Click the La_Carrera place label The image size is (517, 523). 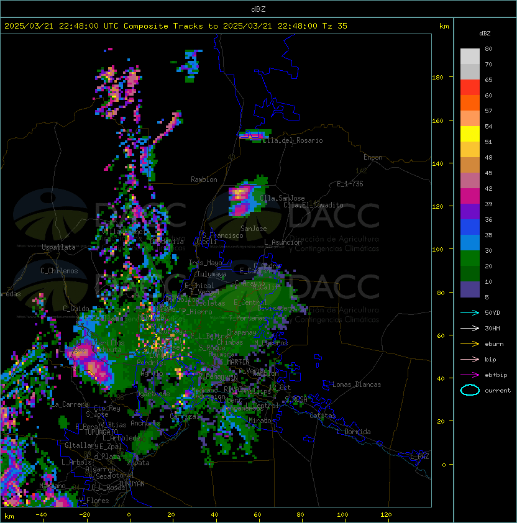[70, 404]
